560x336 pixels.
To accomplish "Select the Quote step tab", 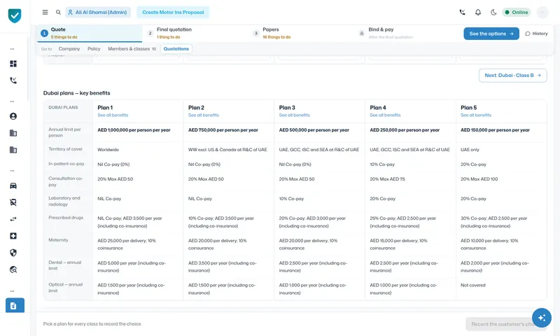I will [x=90, y=33].
